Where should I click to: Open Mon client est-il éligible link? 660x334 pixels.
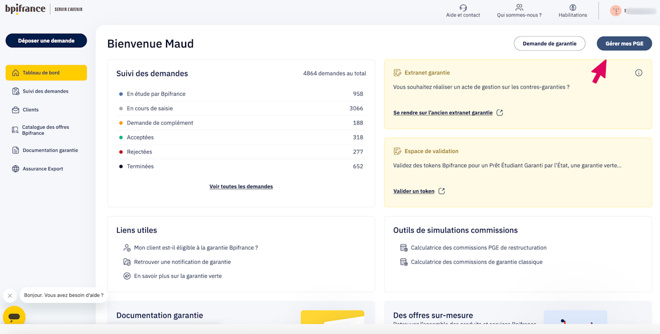click(196, 248)
